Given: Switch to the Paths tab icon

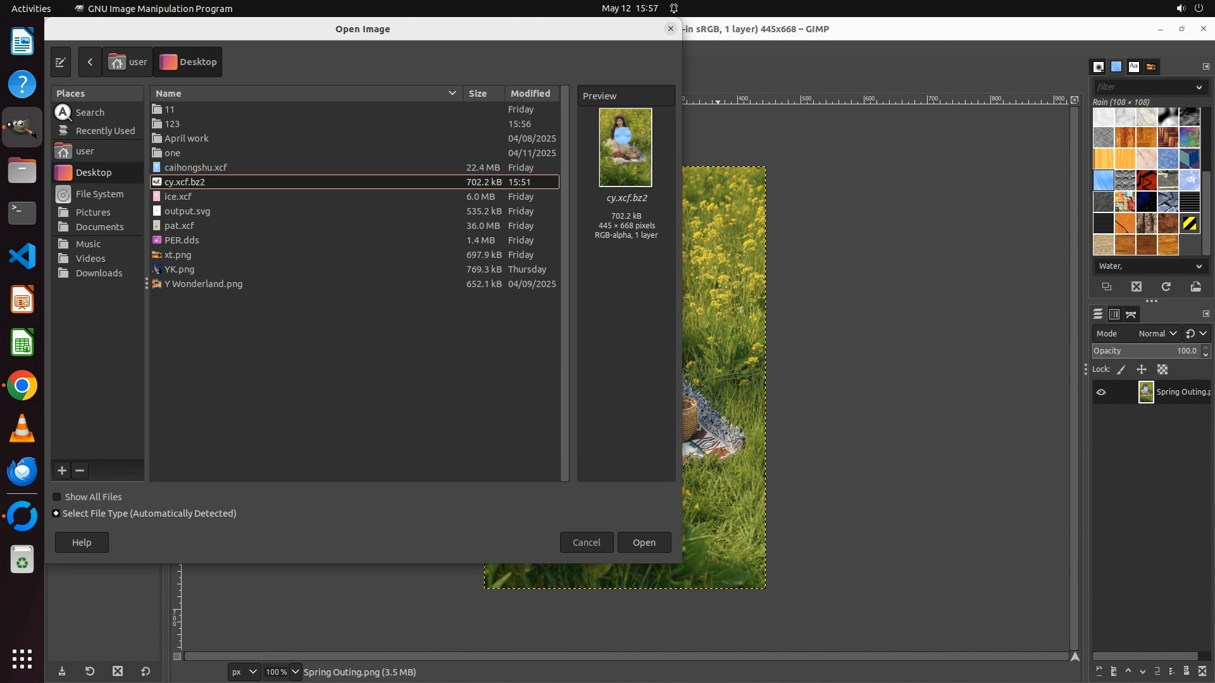Looking at the screenshot, I should pos(1131,314).
